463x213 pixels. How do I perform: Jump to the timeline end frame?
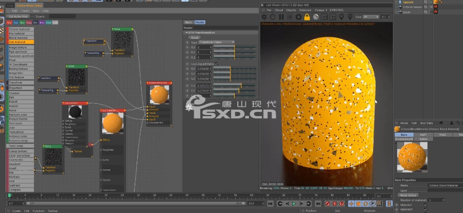[318, 203]
